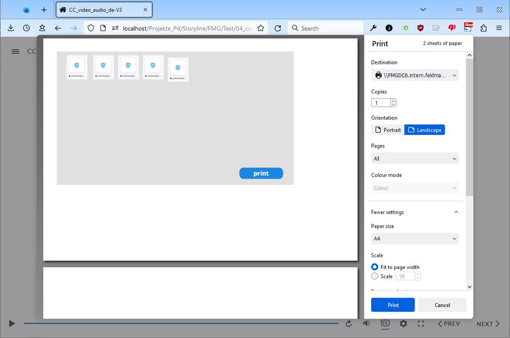Close the CC_video_audio_de-V3 tab
This screenshot has height=338, width=510.
(145, 10)
